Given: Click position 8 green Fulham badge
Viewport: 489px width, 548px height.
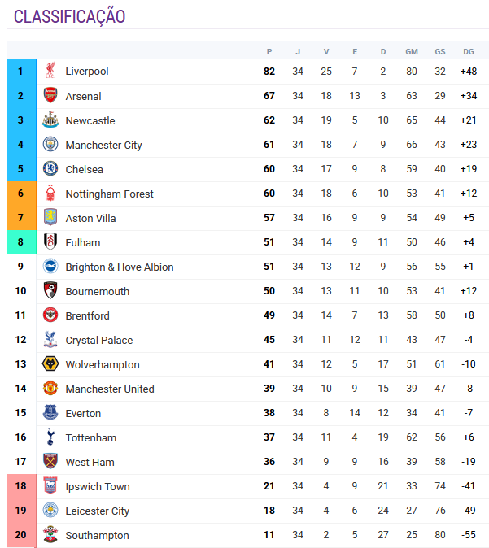Looking at the screenshot, I should (x=22, y=241).
